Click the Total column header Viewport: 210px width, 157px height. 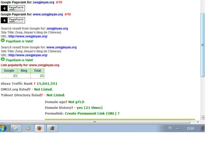37,71
